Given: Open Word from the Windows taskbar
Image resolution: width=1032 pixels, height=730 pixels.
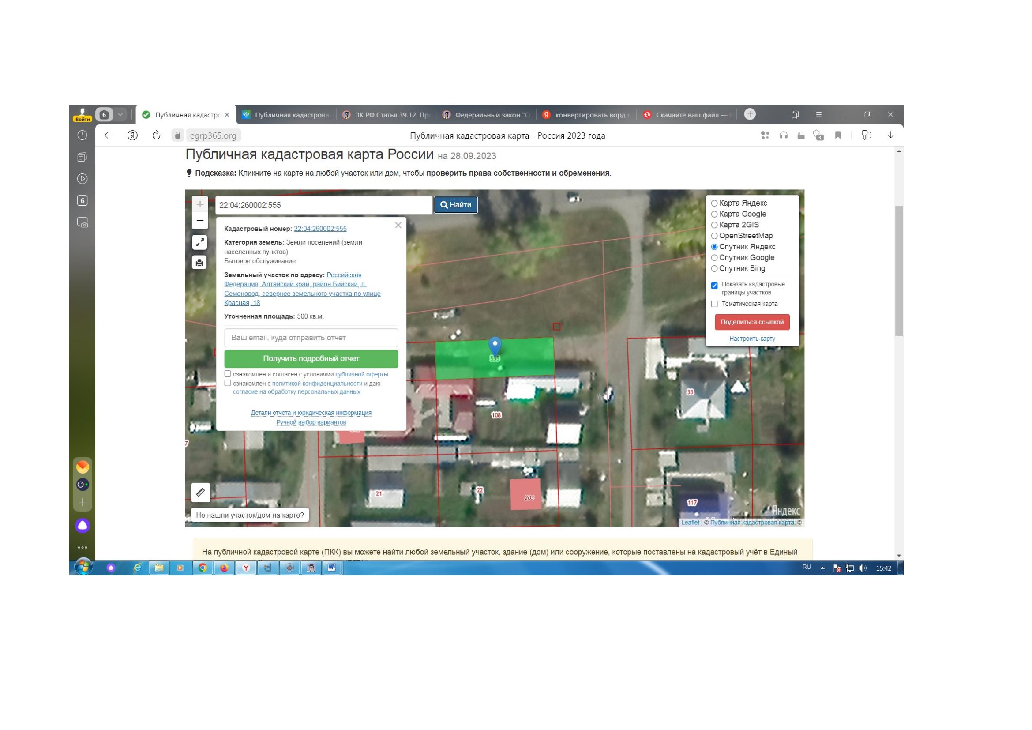Looking at the screenshot, I should pos(332,568).
